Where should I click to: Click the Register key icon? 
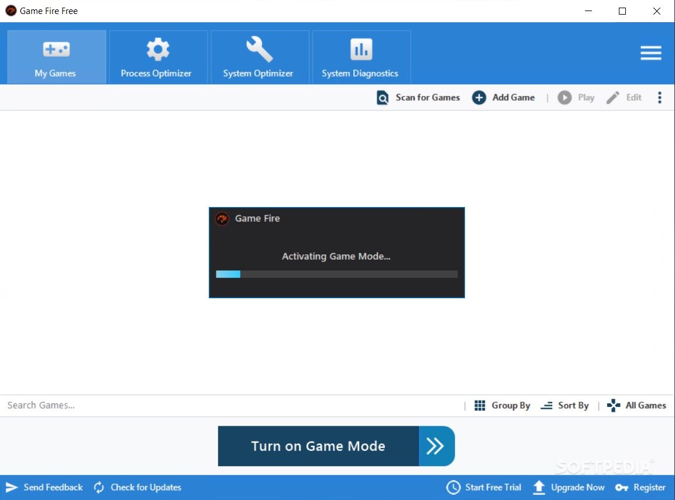click(622, 488)
